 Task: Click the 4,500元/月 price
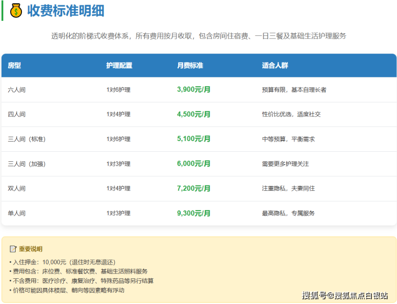point(194,114)
